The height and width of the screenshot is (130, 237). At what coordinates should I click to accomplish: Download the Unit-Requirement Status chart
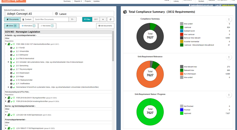tap(229, 95)
